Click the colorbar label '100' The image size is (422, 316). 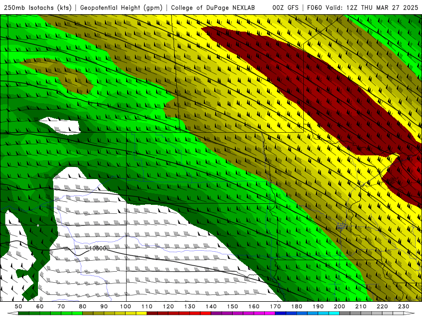[126, 307]
